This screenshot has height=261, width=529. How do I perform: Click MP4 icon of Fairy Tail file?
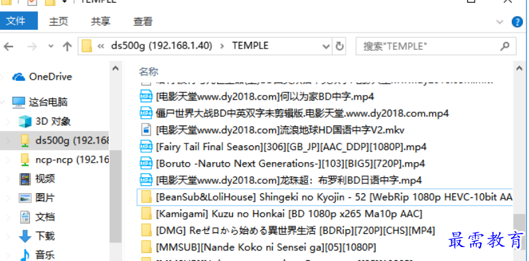[146, 147]
